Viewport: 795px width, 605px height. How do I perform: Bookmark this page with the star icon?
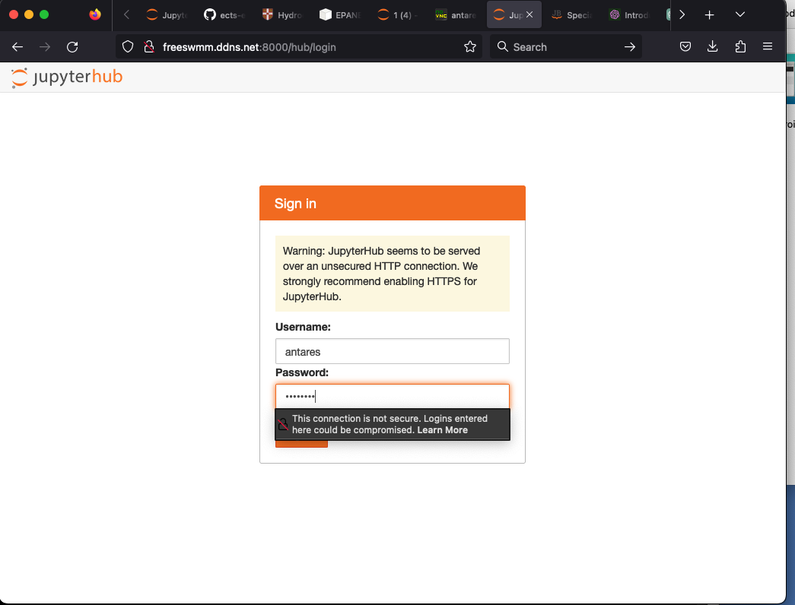coord(470,47)
